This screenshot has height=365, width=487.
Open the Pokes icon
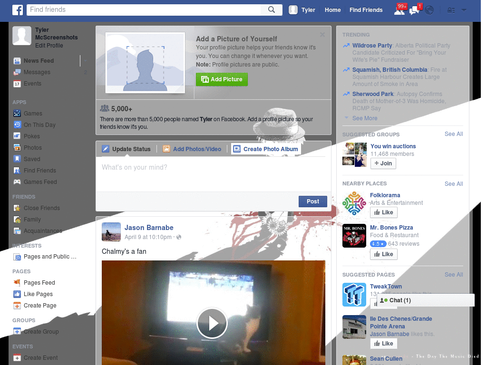click(x=17, y=136)
